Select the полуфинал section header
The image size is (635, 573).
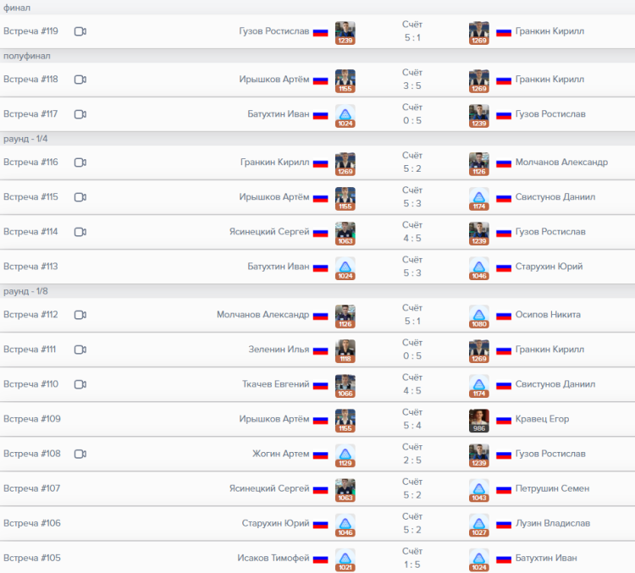pos(27,56)
